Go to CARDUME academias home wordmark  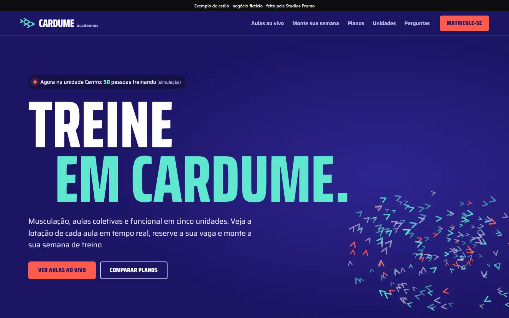[x=69, y=24]
